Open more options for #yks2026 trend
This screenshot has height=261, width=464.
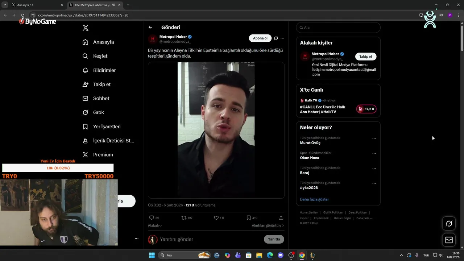coord(374,183)
